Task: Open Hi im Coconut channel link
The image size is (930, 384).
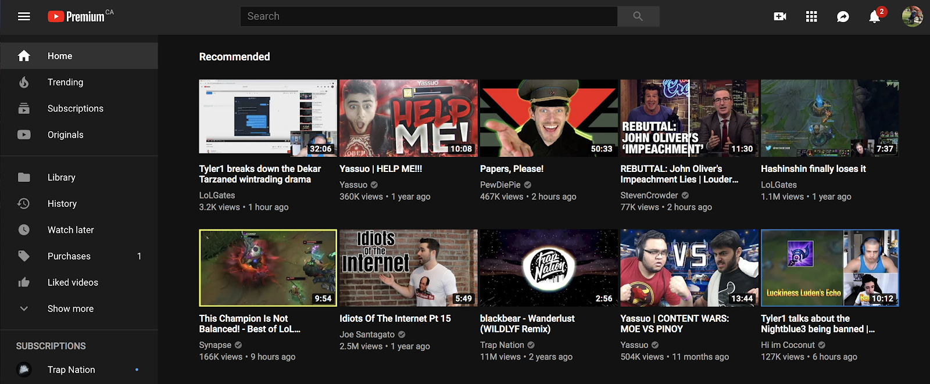Action: pos(788,345)
